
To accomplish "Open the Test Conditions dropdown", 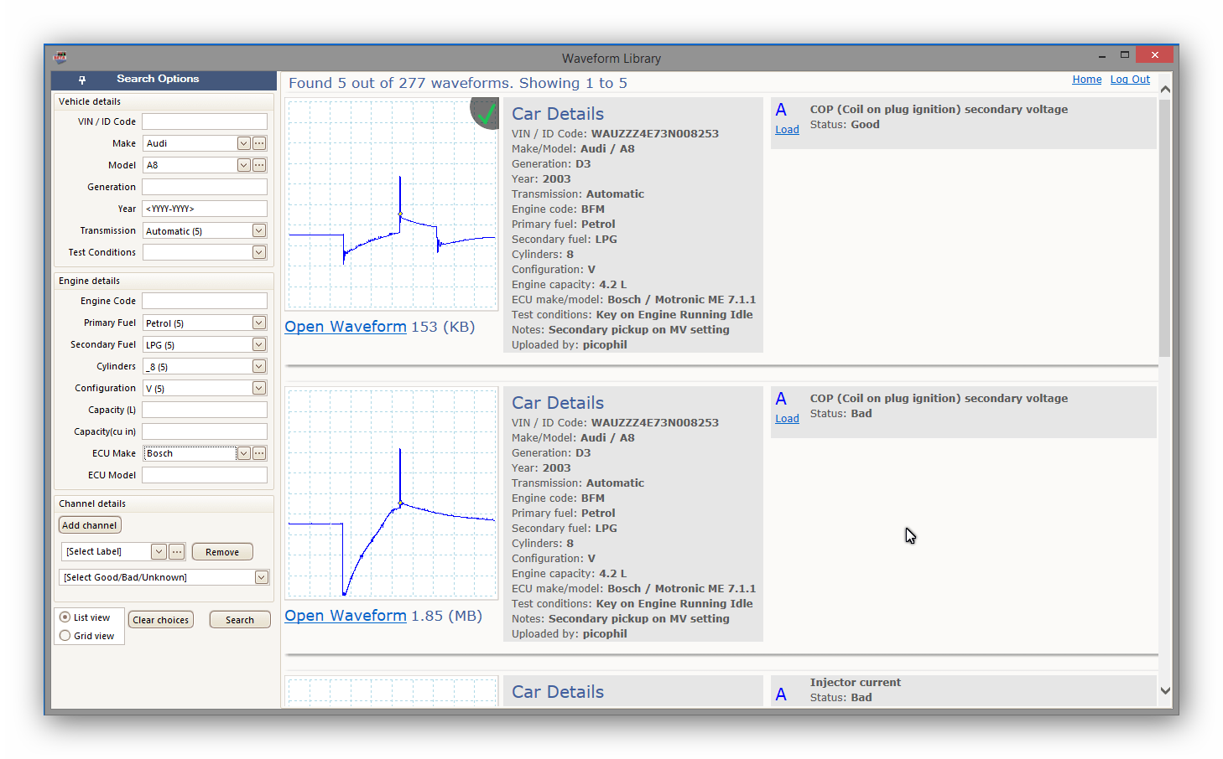I will [x=259, y=252].
